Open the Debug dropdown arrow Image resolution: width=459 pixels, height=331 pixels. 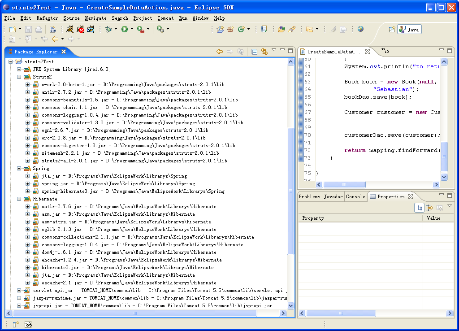pyautogui.click(x=116, y=29)
